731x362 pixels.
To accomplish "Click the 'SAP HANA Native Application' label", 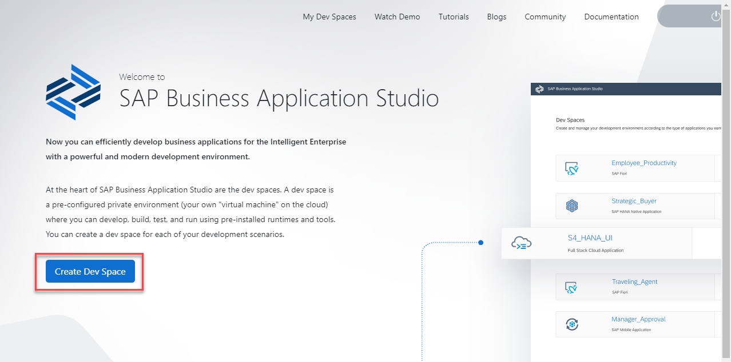I will [x=636, y=211].
